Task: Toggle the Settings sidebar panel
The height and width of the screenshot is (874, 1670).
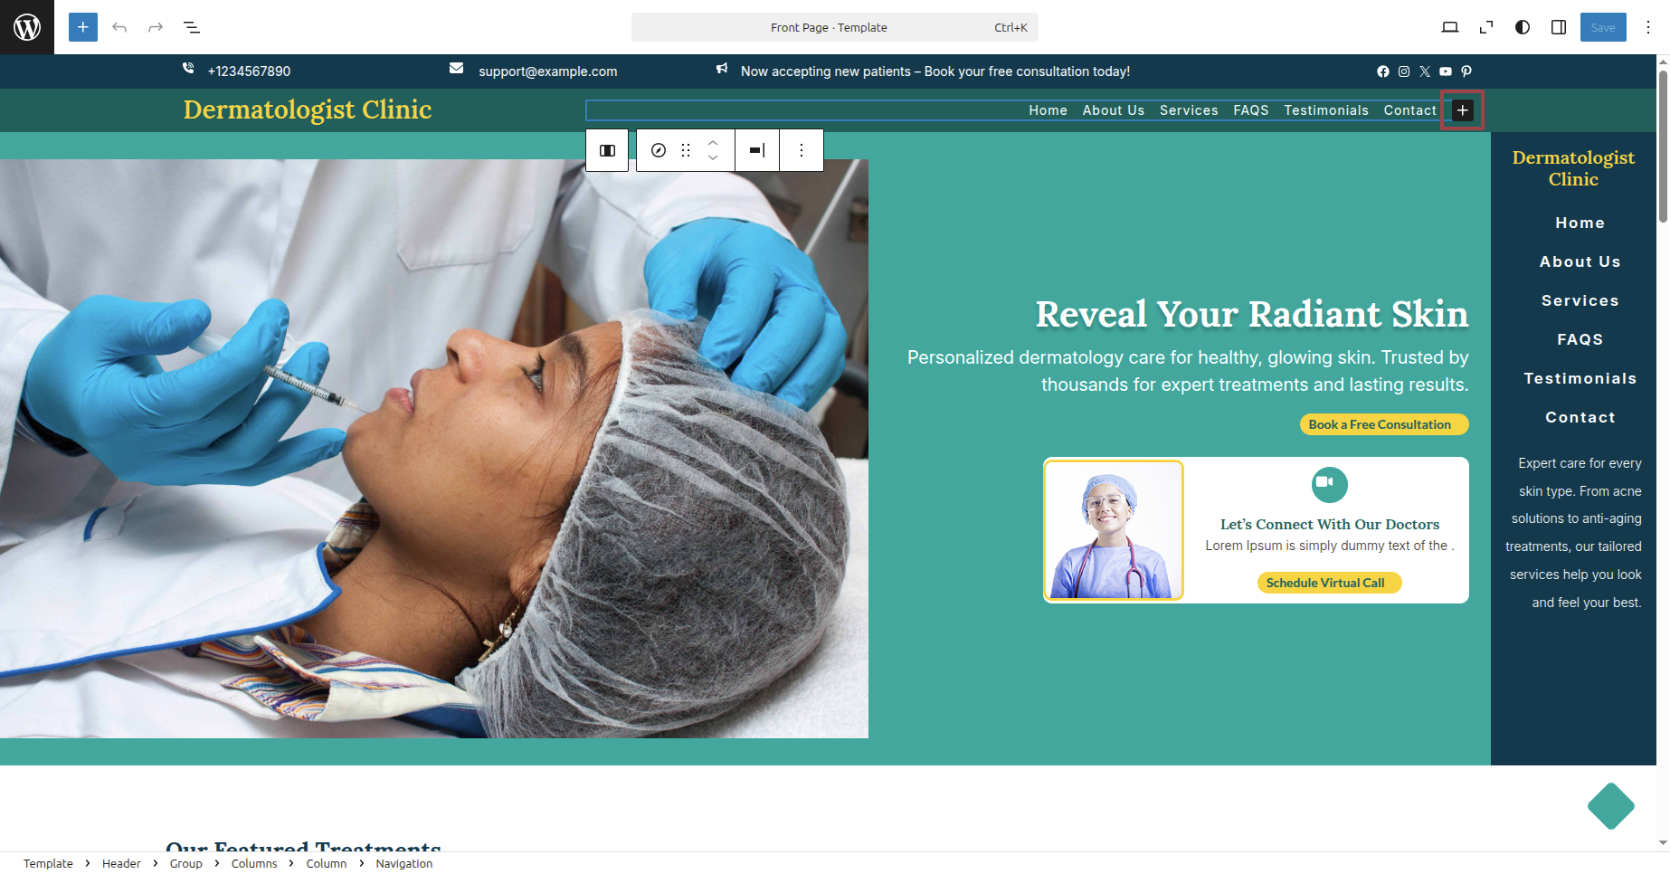Action: click(1559, 27)
